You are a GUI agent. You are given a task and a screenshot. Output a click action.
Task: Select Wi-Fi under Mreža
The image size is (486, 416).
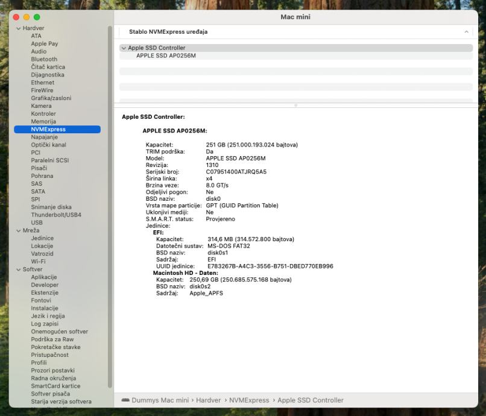coord(38,262)
